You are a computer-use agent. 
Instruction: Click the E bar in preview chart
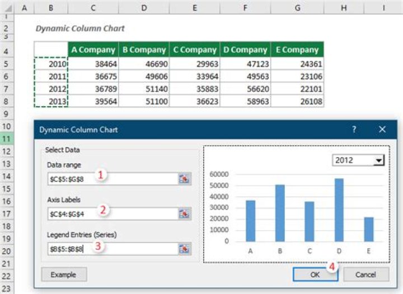click(369, 229)
